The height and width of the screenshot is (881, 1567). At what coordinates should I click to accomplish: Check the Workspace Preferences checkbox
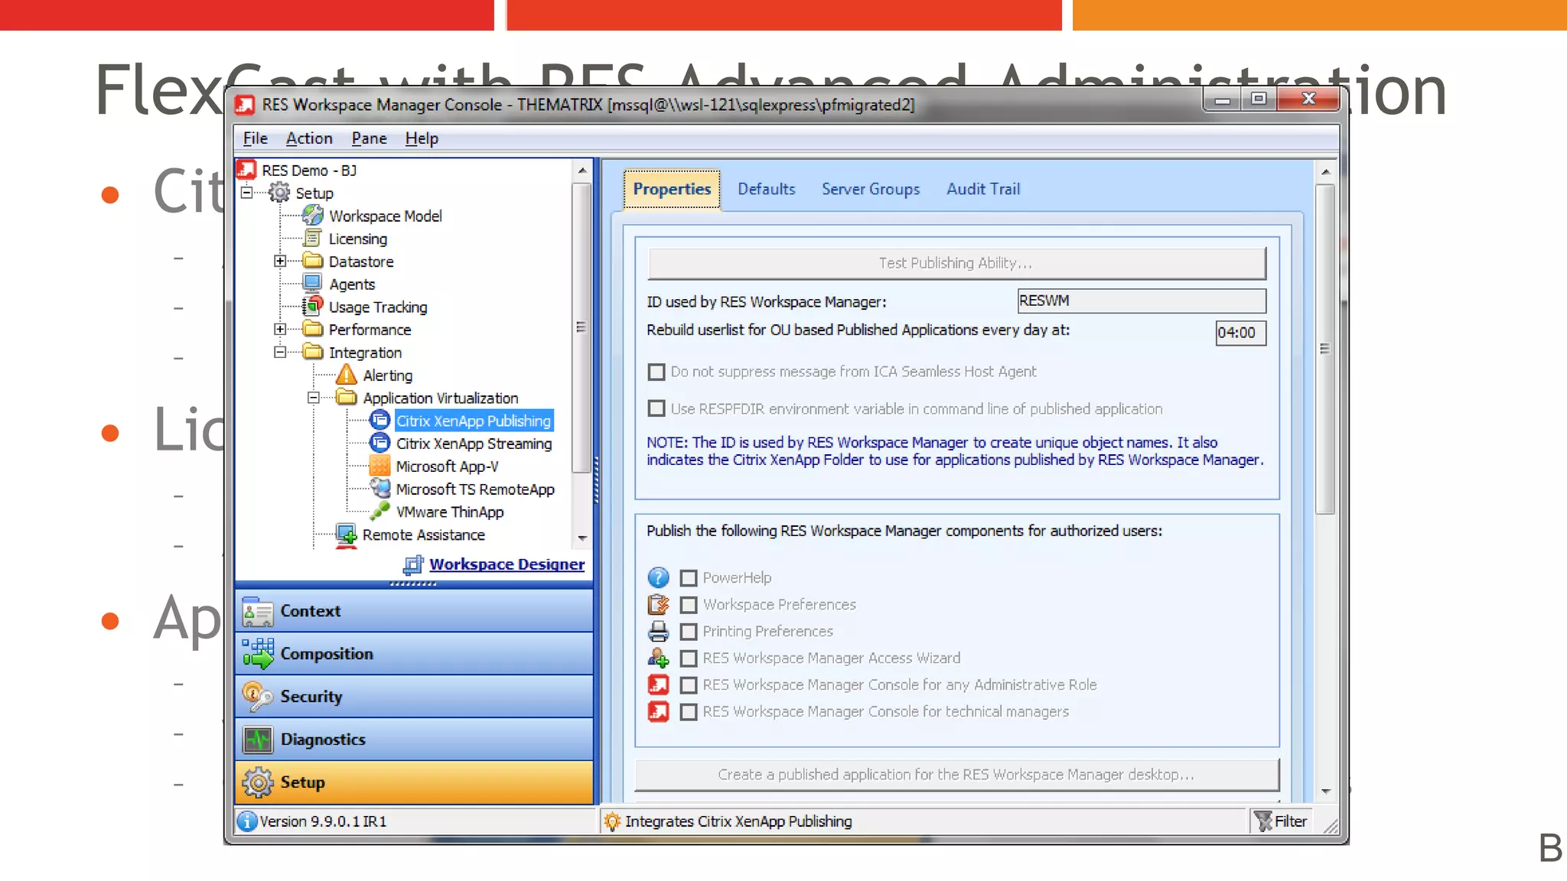click(x=689, y=605)
